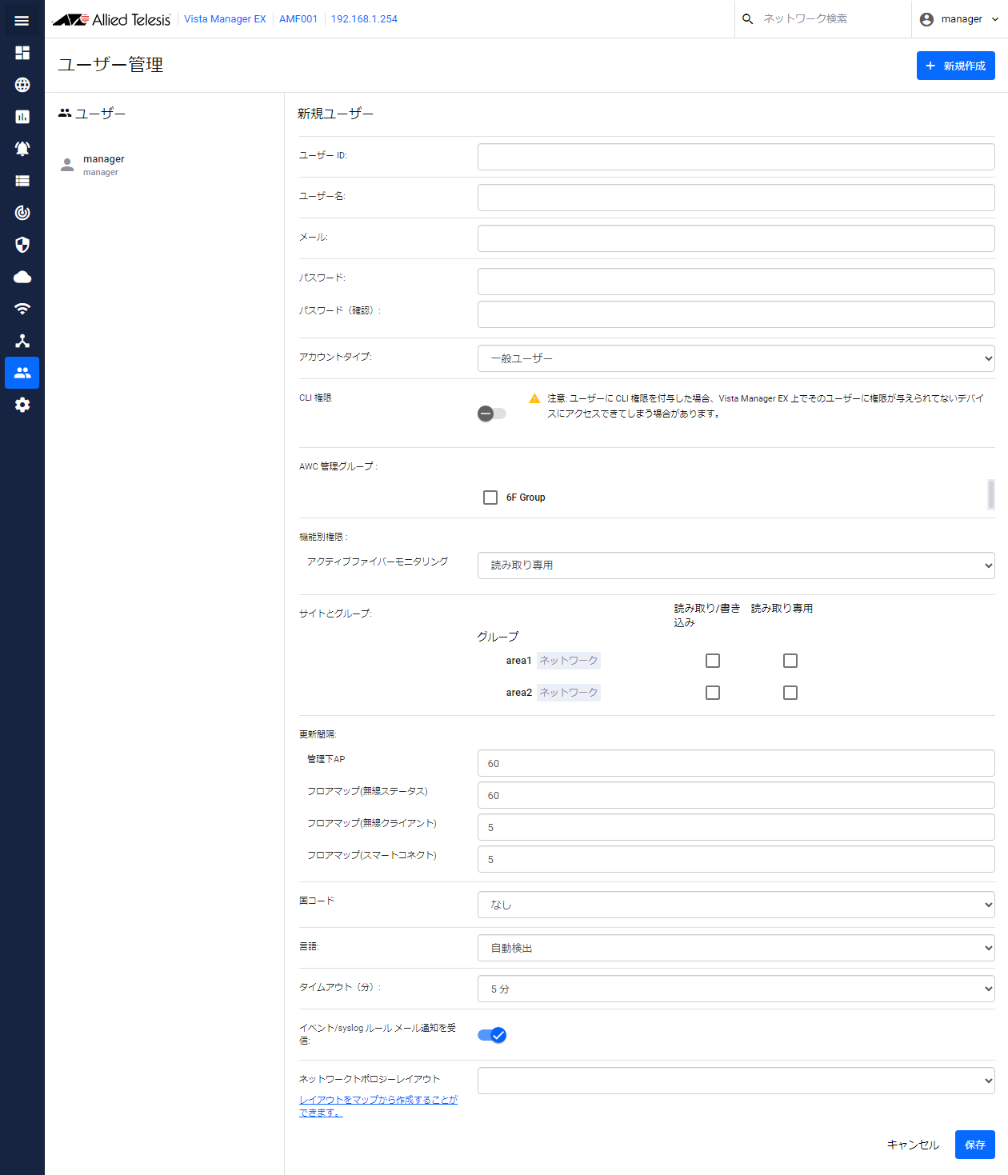Open Active Fiber Monitoring permission dropdown

click(x=736, y=565)
